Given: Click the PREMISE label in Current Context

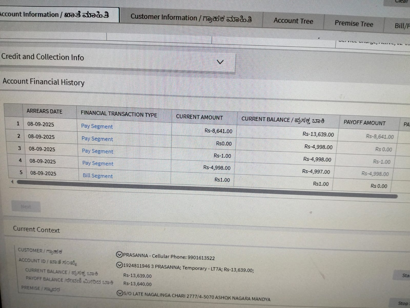Looking at the screenshot, I should tap(40, 289).
